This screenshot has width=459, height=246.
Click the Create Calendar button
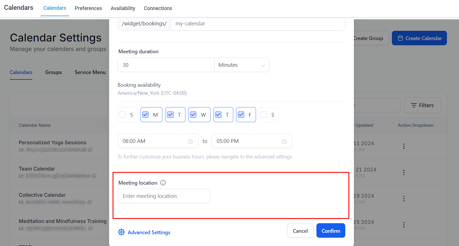click(x=419, y=38)
